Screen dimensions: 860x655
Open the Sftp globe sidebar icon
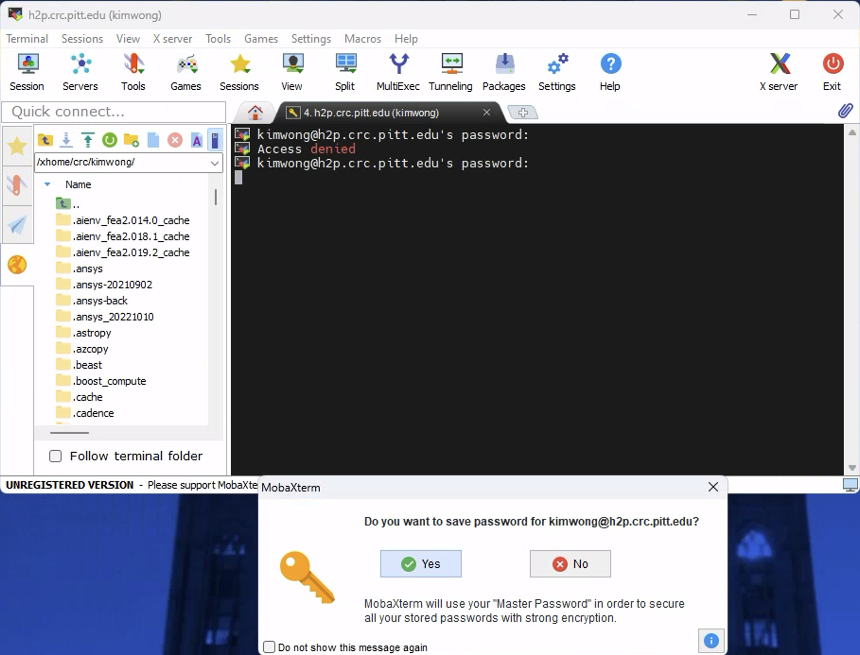pos(17,265)
